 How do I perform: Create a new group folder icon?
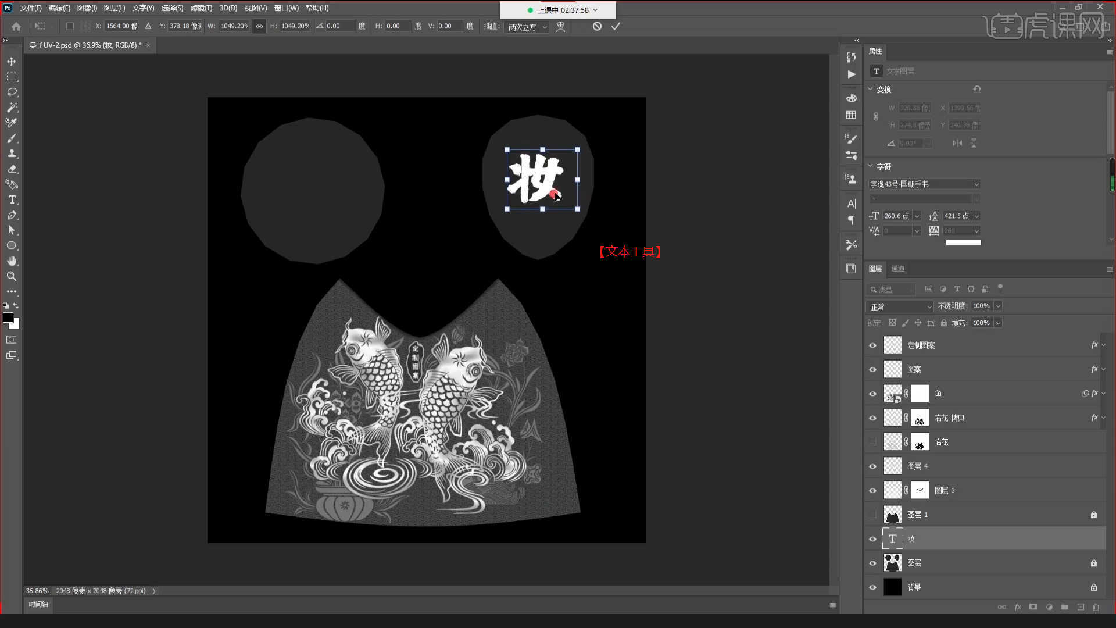(x=1065, y=607)
